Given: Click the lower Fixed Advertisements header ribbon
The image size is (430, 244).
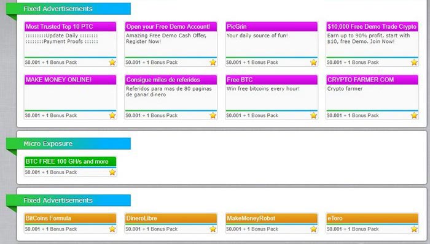Looking at the screenshot, I should pos(69,200).
